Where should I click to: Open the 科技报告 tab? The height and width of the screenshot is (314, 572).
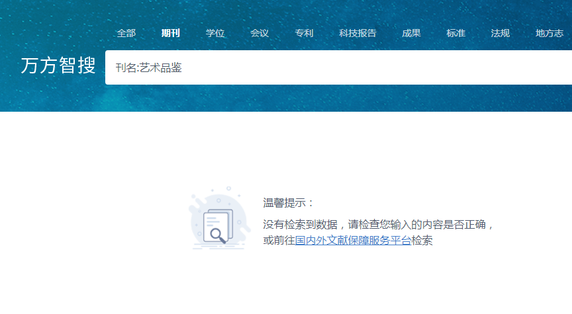pyautogui.click(x=358, y=33)
